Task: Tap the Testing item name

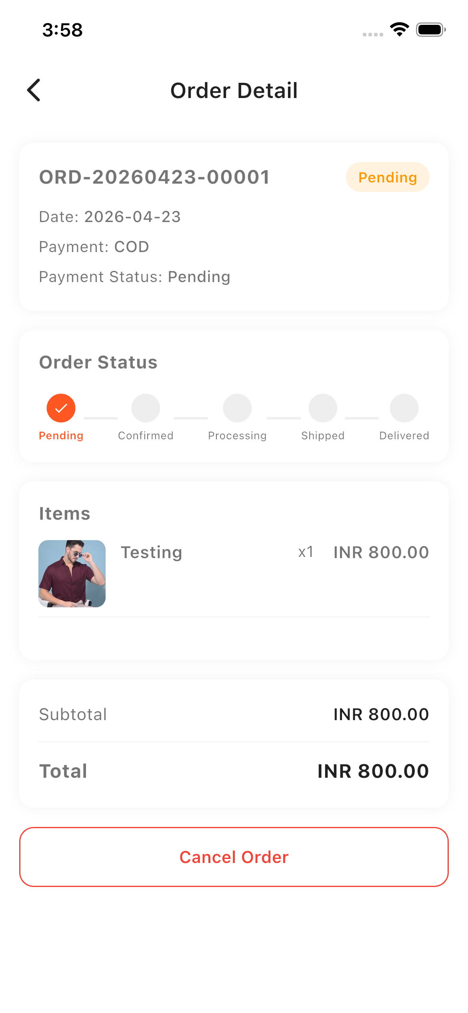Action: tap(152, 553)
